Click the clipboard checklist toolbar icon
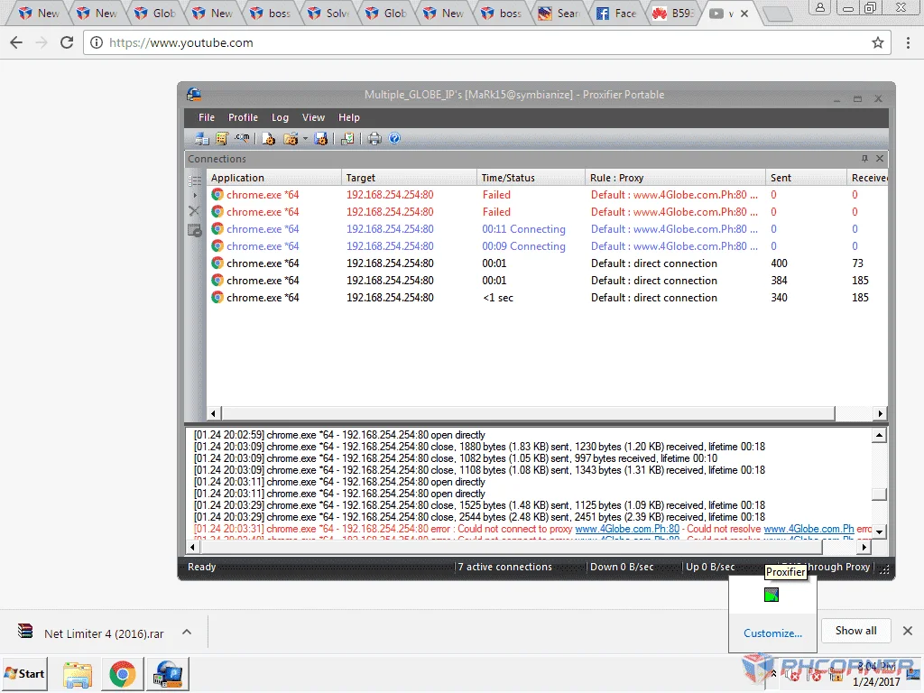 click(x=347, y=138)
